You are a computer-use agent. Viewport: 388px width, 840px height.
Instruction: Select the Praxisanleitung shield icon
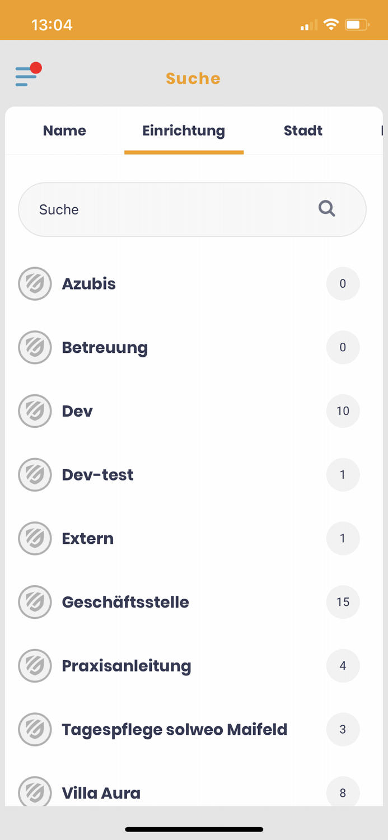click(35, 666)
